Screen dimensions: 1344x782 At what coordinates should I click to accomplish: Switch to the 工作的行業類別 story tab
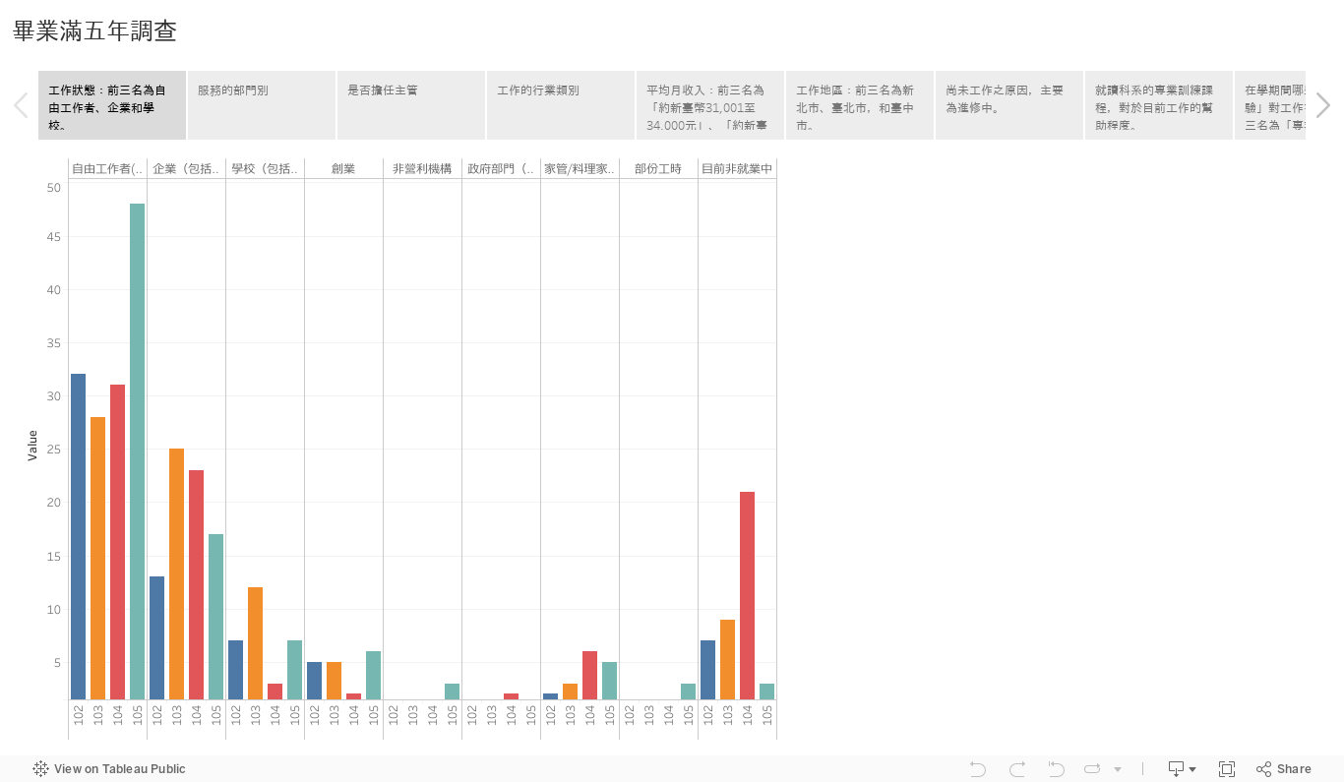(561, 105)
